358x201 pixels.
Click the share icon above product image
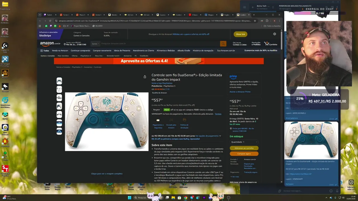click(x=145, y=77)
